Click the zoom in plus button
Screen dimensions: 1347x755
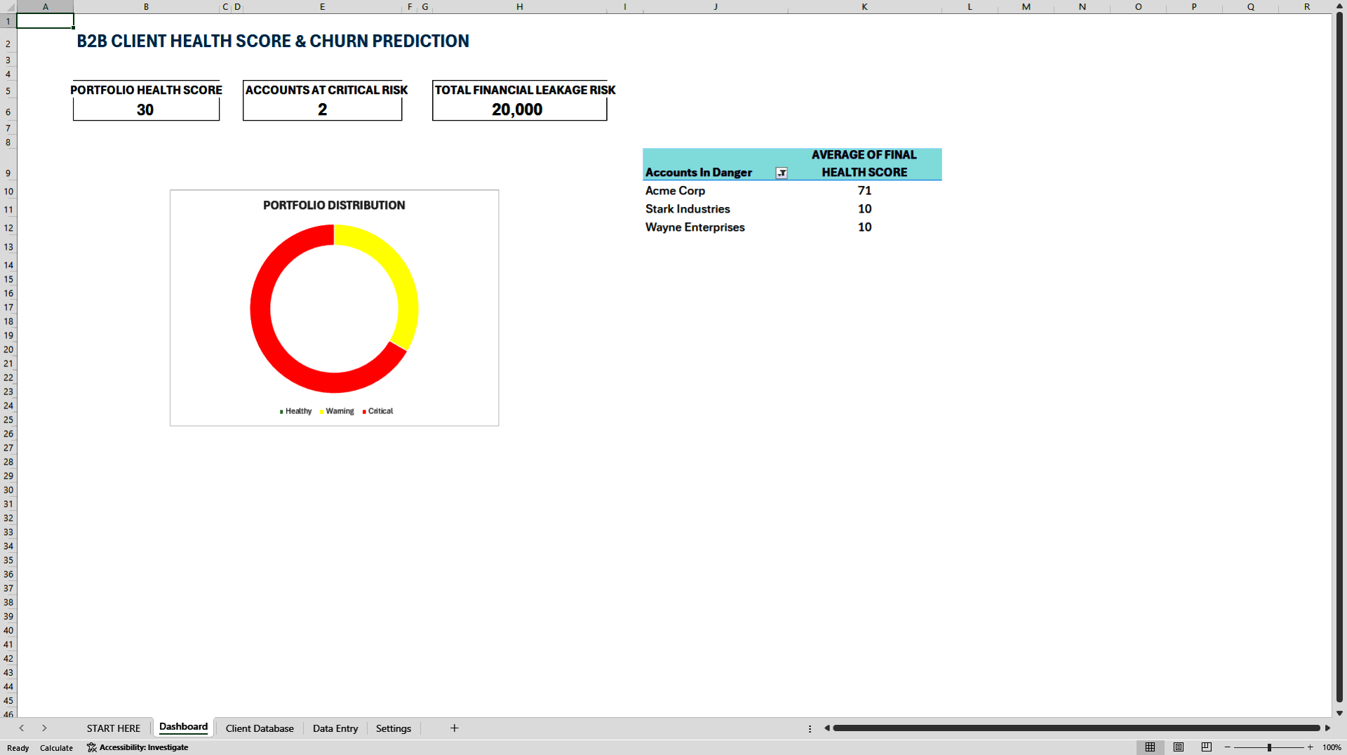point(1310,747)
